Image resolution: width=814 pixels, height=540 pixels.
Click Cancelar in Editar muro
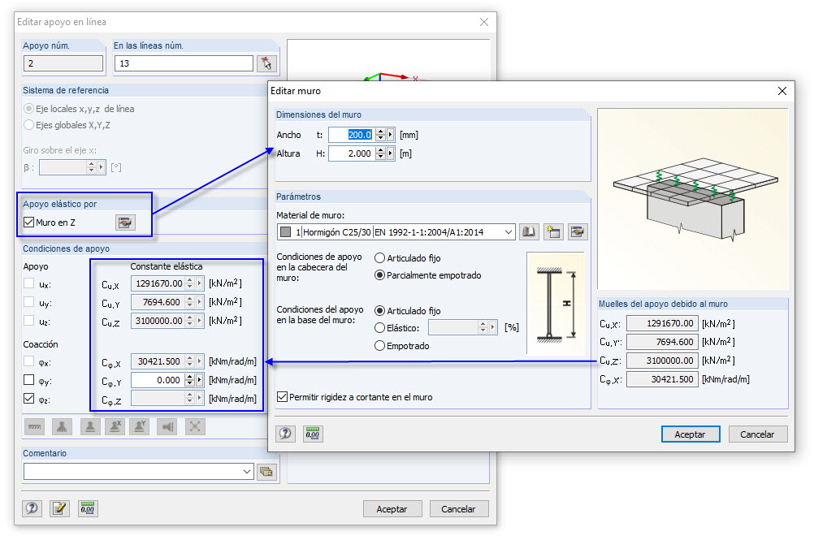coord(757,434)
